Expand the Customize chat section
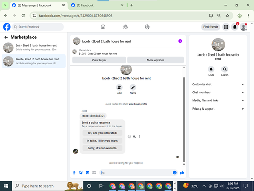Screen dimensions: 254x191 coord(218,84)
